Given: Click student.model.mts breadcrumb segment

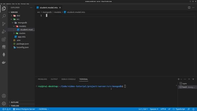Looking at the screenshot, I should click(x=76, y=12).
